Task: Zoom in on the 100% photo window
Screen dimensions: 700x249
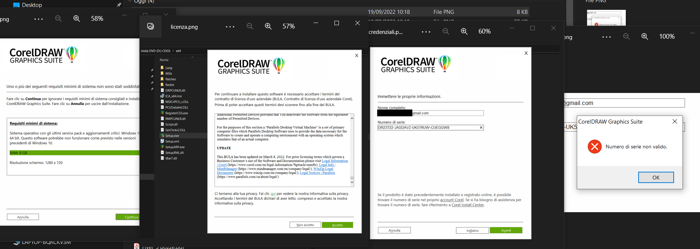Action: pos(645,36)
